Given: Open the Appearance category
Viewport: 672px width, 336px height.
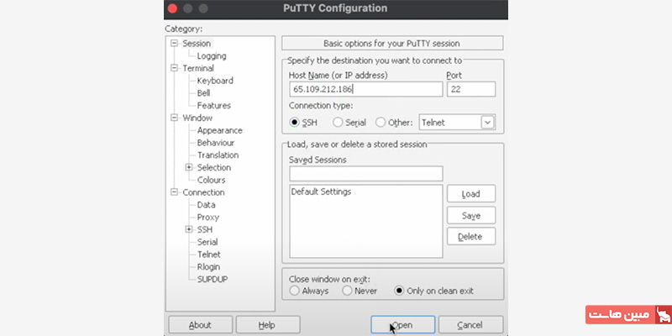Looking at the screenshot, I should tap(220, 130).
